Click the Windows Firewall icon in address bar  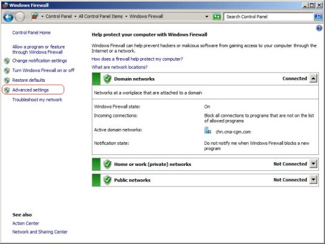35,16
